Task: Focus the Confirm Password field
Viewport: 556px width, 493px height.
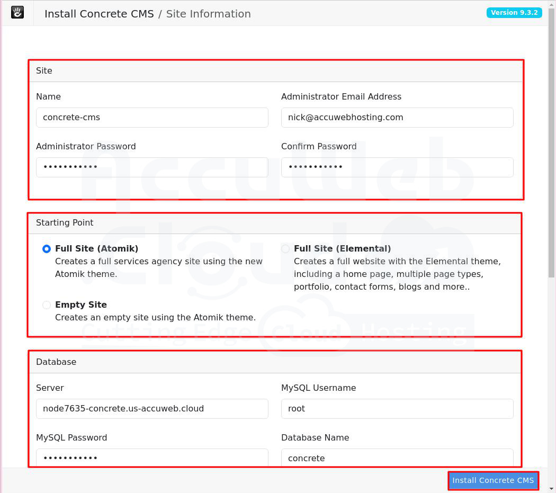Action: 397,167
